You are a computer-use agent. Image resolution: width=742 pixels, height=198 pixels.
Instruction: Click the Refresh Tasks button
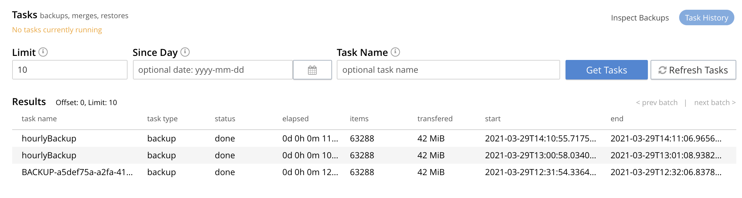(x=693, y=70)
